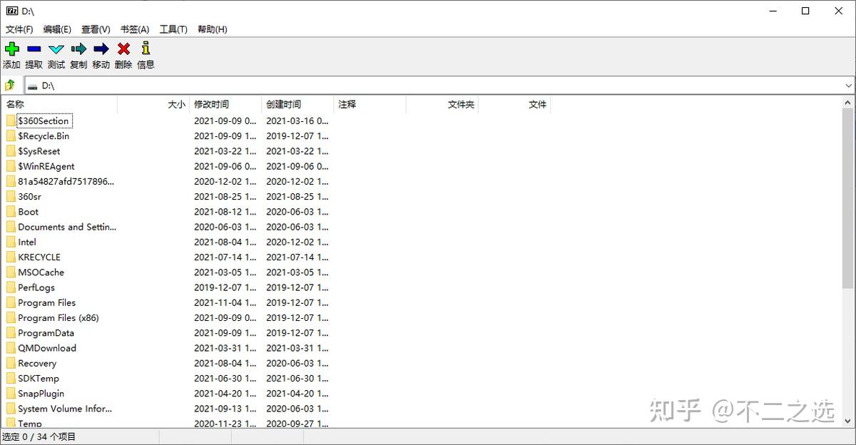Click the vertical scrollbar of file list
The width and height of the screenshot is (856, 445).
tap(847, 200)
